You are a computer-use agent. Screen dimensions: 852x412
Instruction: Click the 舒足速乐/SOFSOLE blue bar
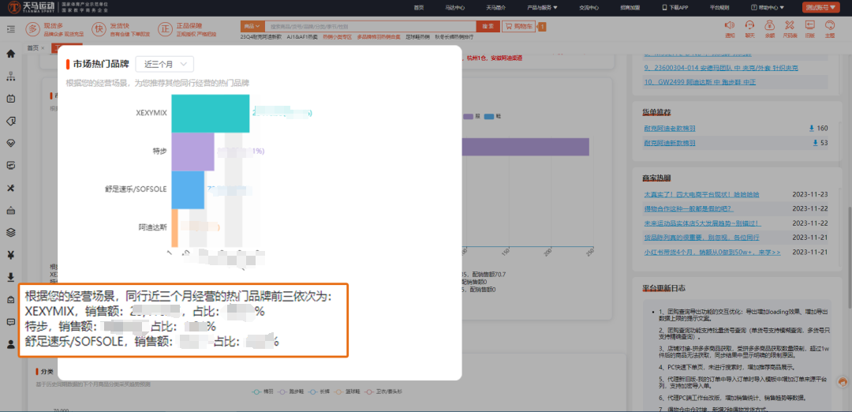(x=188, y=189)
